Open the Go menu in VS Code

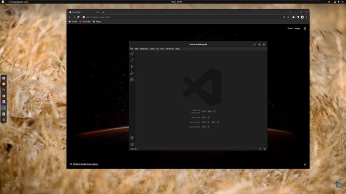(157, 48)
